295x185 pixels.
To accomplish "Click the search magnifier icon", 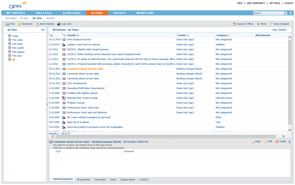I will 285,13.
